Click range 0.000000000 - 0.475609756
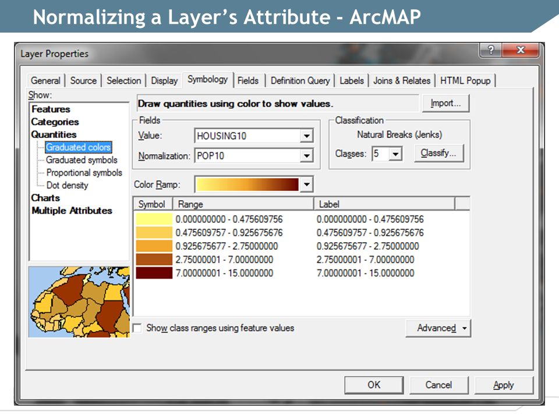 pos(229,219)
